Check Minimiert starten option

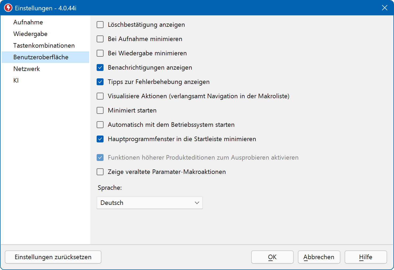tap(100, 110)
